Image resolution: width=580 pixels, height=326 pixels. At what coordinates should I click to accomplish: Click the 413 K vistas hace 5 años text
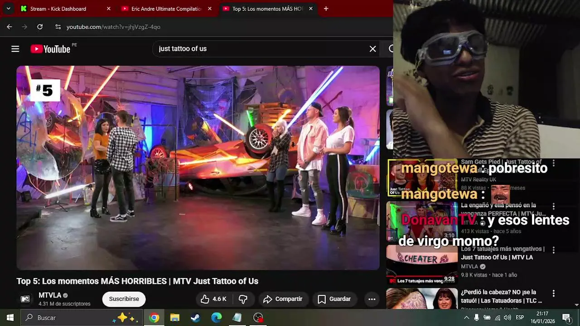491,231
